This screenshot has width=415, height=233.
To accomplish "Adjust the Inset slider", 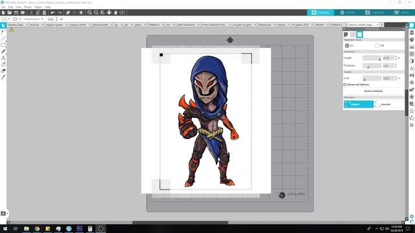I will coord(372,78).
